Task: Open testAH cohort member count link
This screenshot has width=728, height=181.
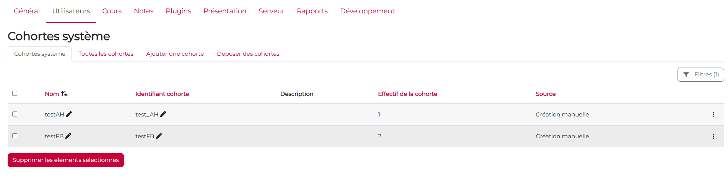Action: (x=379, y=115)
